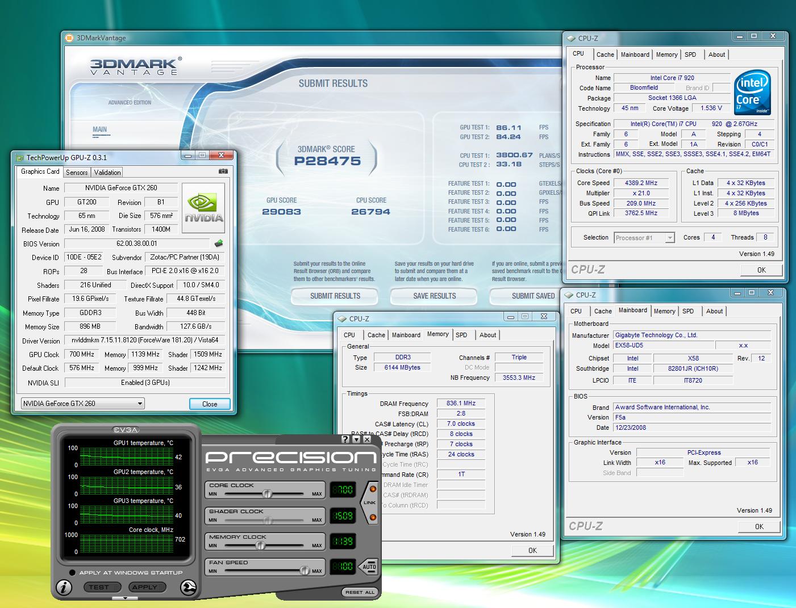Open the About tab in the CPU-Z Mainboard window
This screenshot has width=796, height=608.
tap(714, 311)
